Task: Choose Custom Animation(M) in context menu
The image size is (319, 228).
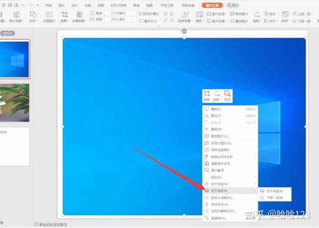Action: click(x=230, y=198)
